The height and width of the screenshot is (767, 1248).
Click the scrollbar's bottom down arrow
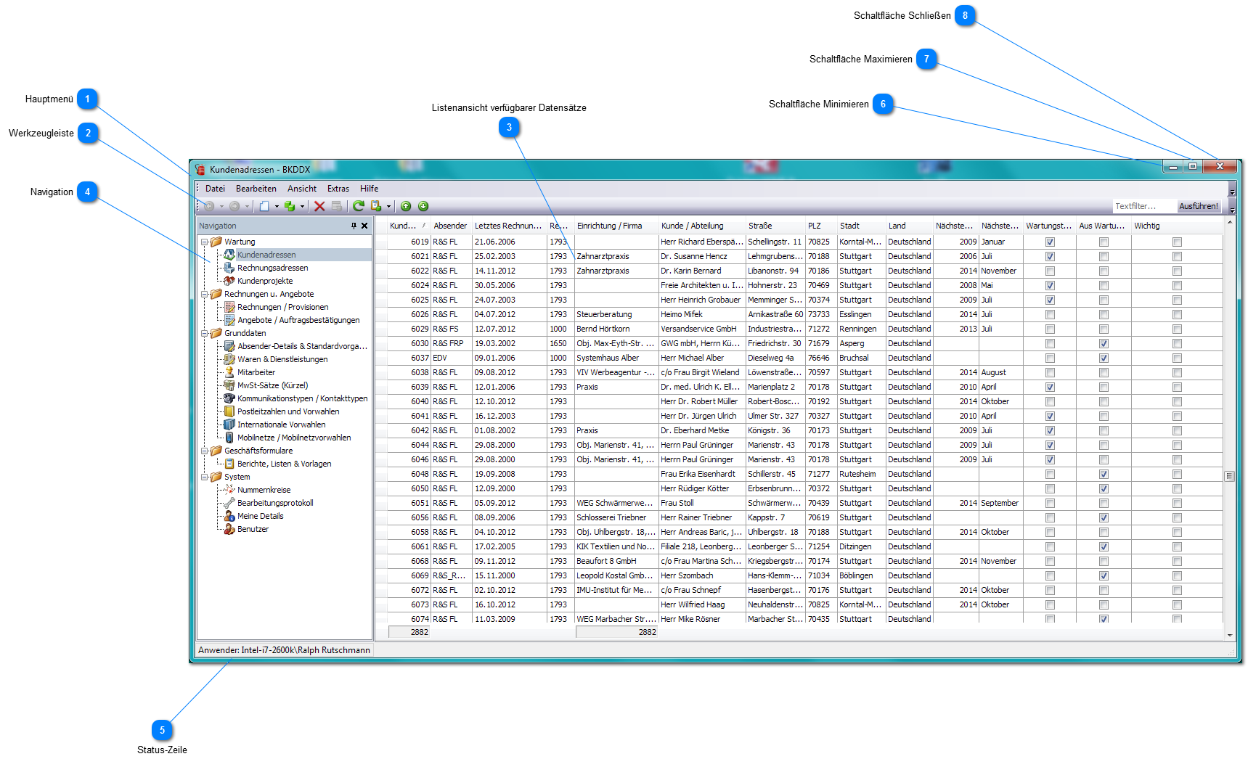coord(1229,635)
